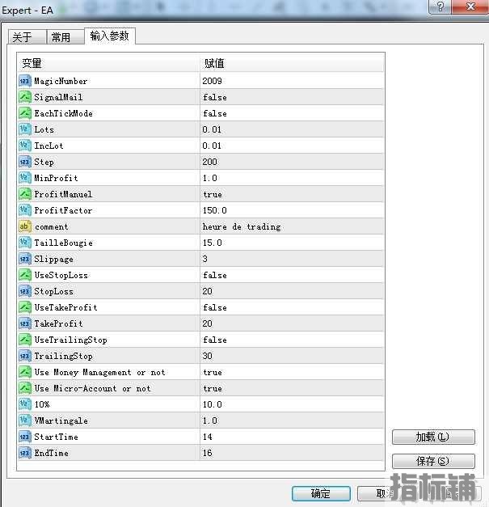Click the SignalMail boolean type icon
The width and height of the screenshot is (489, 507).
pyautogui.click(x=24, y=97)
